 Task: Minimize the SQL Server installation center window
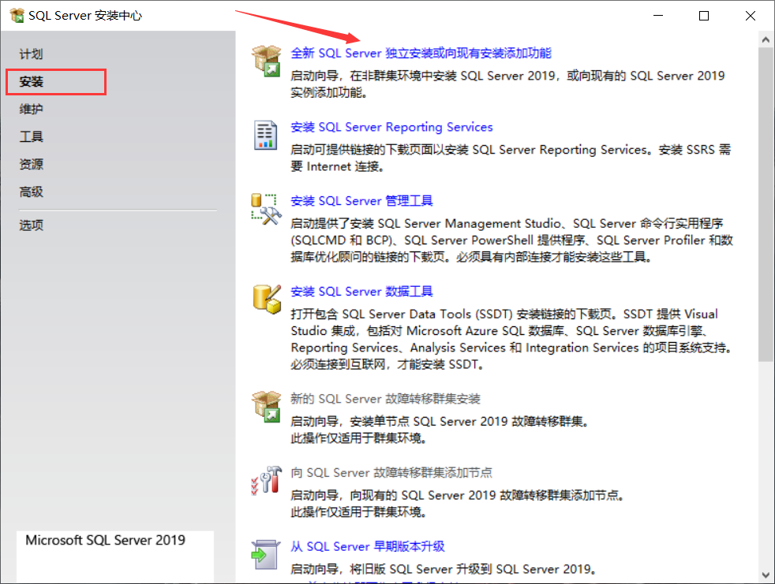(658, 16)
